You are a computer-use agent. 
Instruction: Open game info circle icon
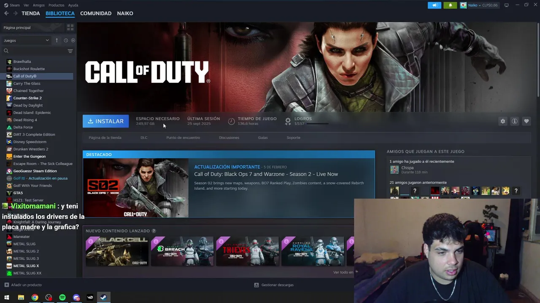click(x=515, y=121)
